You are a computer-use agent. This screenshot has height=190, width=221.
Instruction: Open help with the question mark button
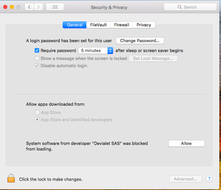[209, 179]
